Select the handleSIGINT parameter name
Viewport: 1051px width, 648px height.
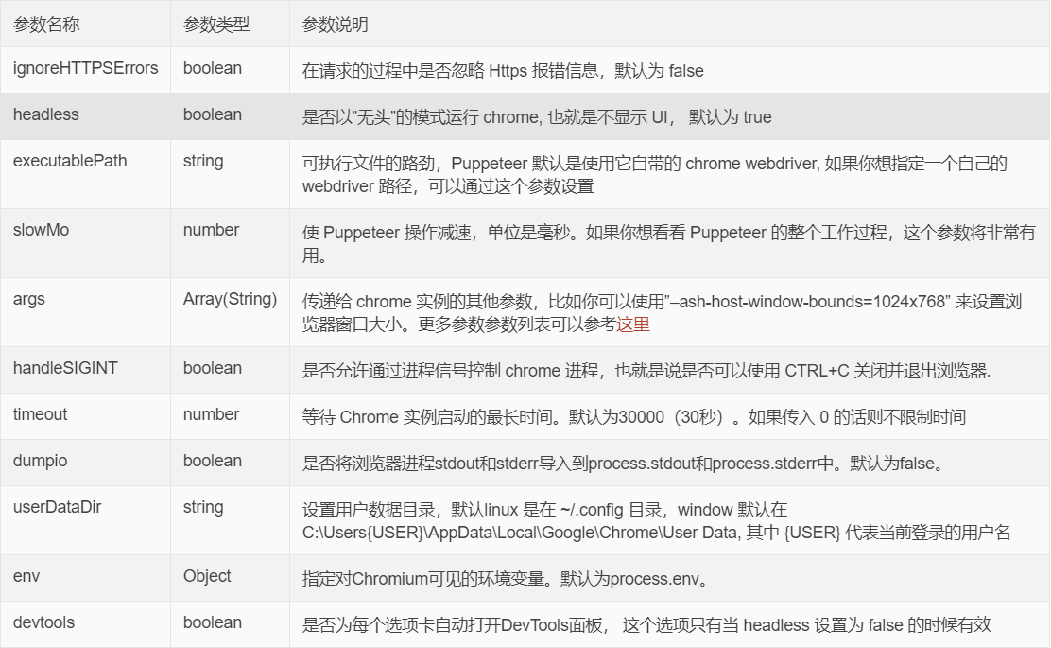tap(65, 368)
